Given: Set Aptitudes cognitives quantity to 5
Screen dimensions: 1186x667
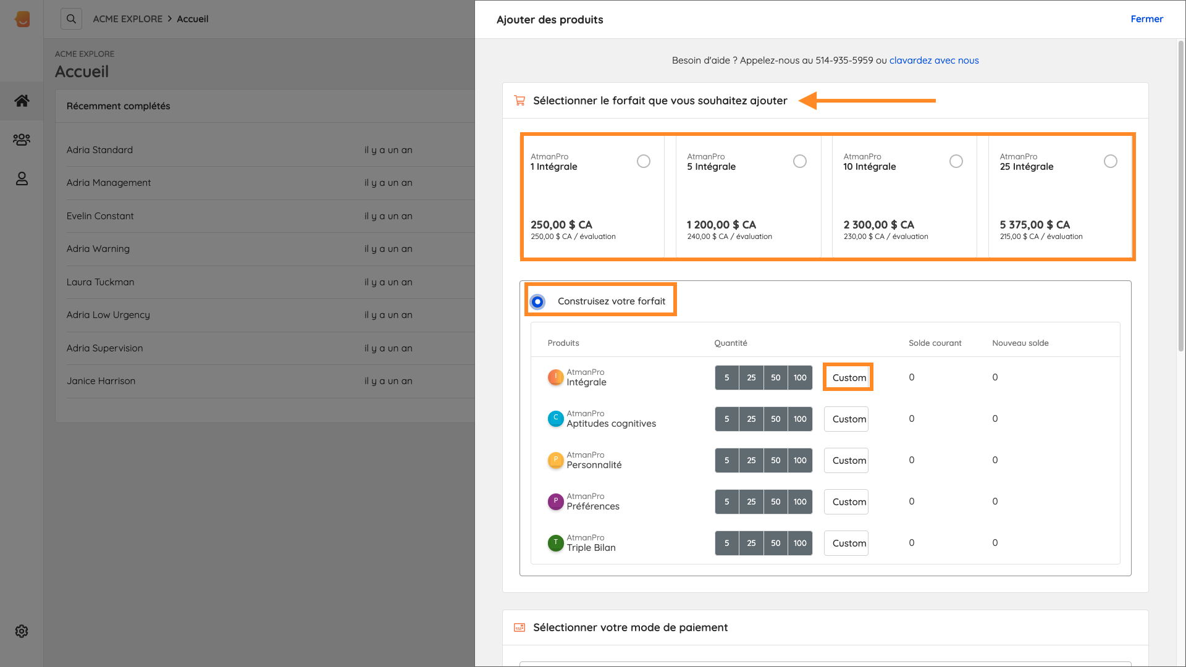Looking at the screenshot, I should [x=727, y=419].
